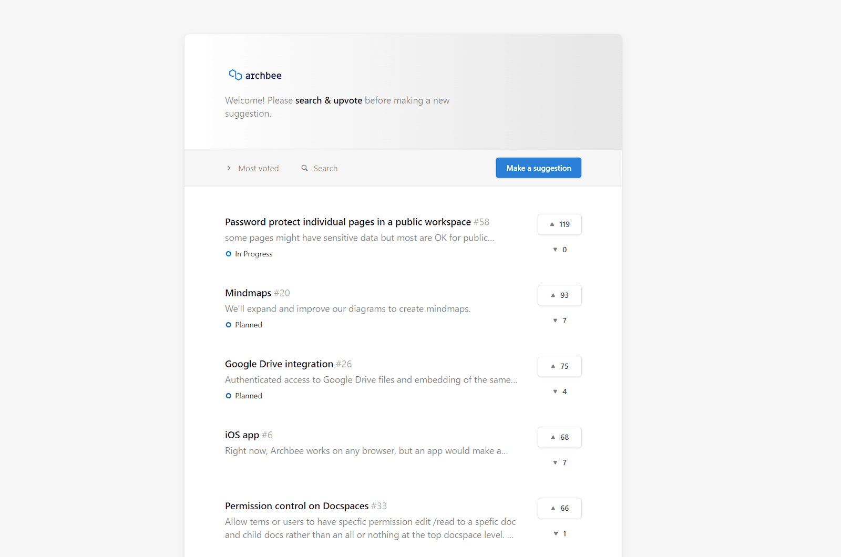Downvote Permission control on Docspaces

(559, 533)
